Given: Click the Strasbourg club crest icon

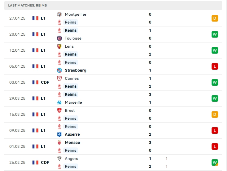Looking at the screenshot, I should point(59,70).
